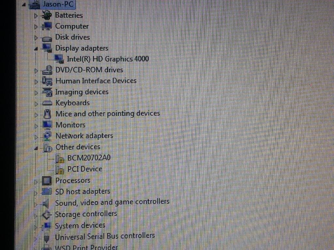334x250 pixels.
Task: Select the SD host adapters label
Action: point(83,191)
